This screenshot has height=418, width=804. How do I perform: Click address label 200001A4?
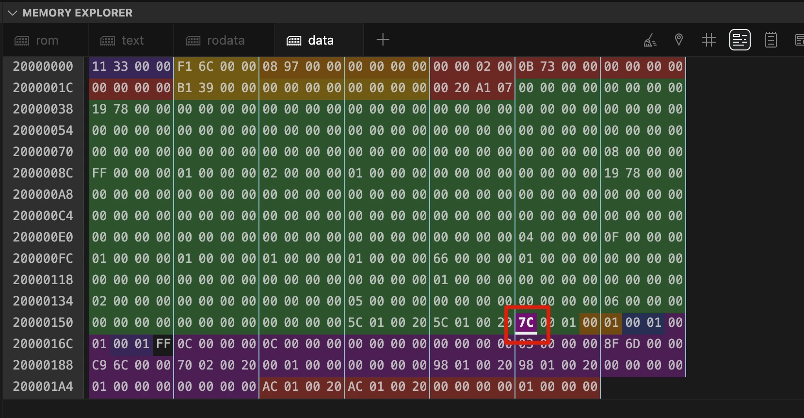pos(43,386)
